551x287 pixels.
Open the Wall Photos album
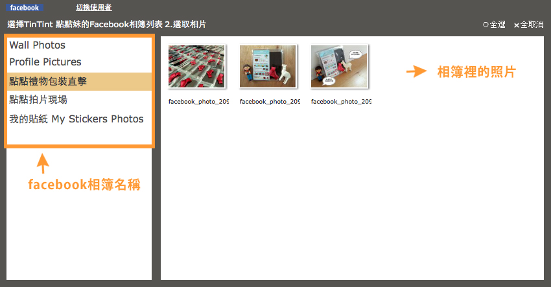coord(37,45)
